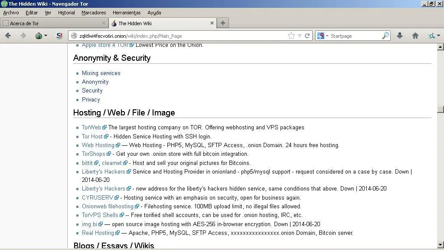Click the vertical scrollbar thumb
Viewport: 444px width, 250px height.
(441, 109)
